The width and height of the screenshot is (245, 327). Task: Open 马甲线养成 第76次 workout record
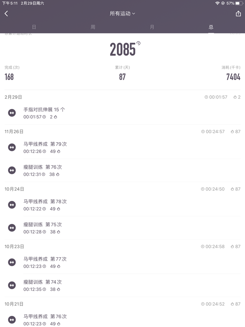[45, 320]
